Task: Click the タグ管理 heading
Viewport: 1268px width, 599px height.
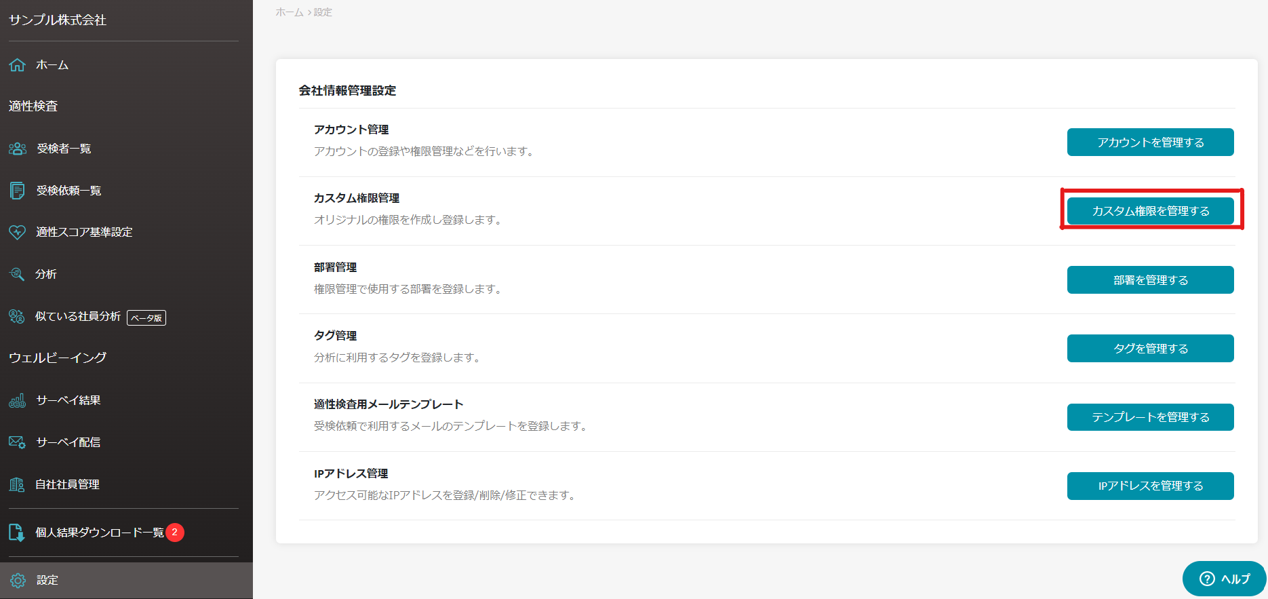Action: (335, 336)
